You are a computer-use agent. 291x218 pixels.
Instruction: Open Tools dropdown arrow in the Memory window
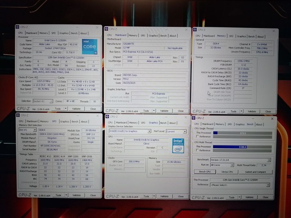(x=241, y=111)
